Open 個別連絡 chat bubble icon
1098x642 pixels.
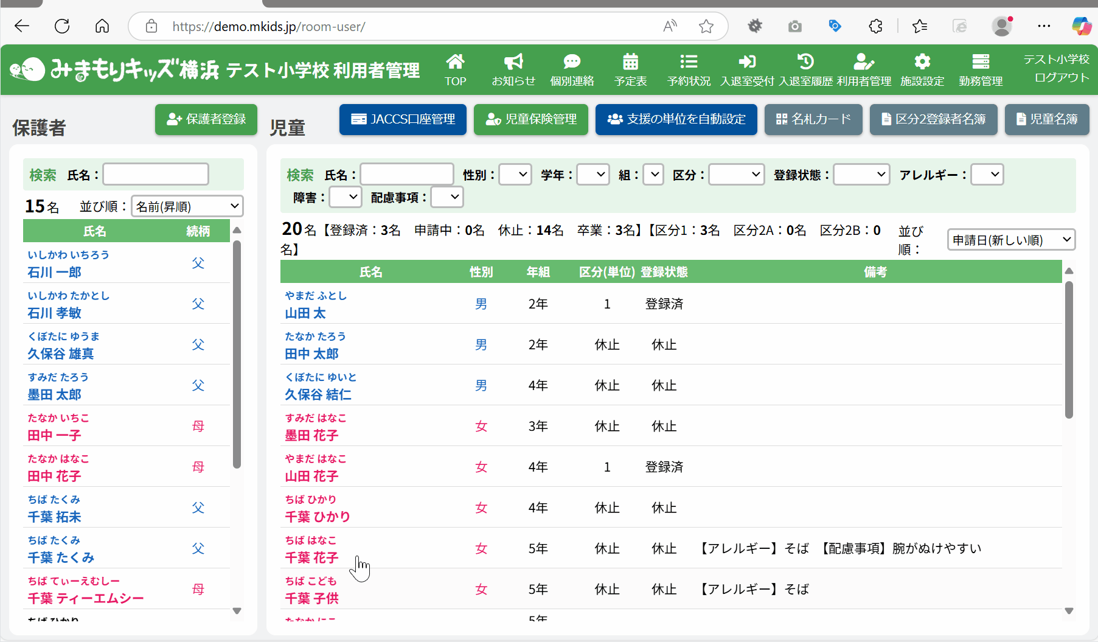click(x=572, y=63)
